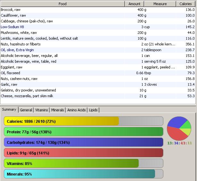Switch to the Lipids tab
Viewport: 197px width, 181px height.
[x=94, y=110]
